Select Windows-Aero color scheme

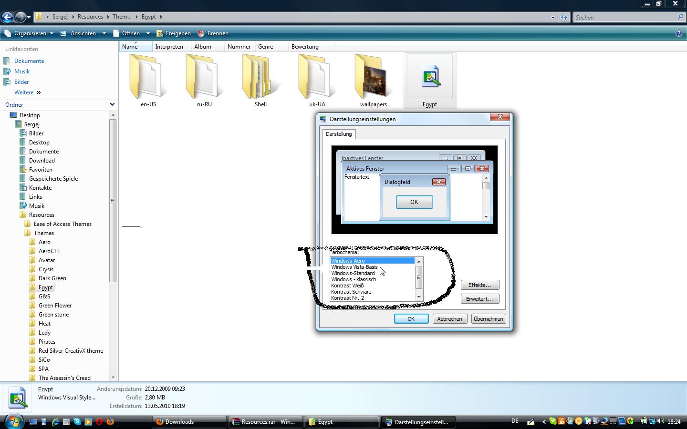(373, 261)
